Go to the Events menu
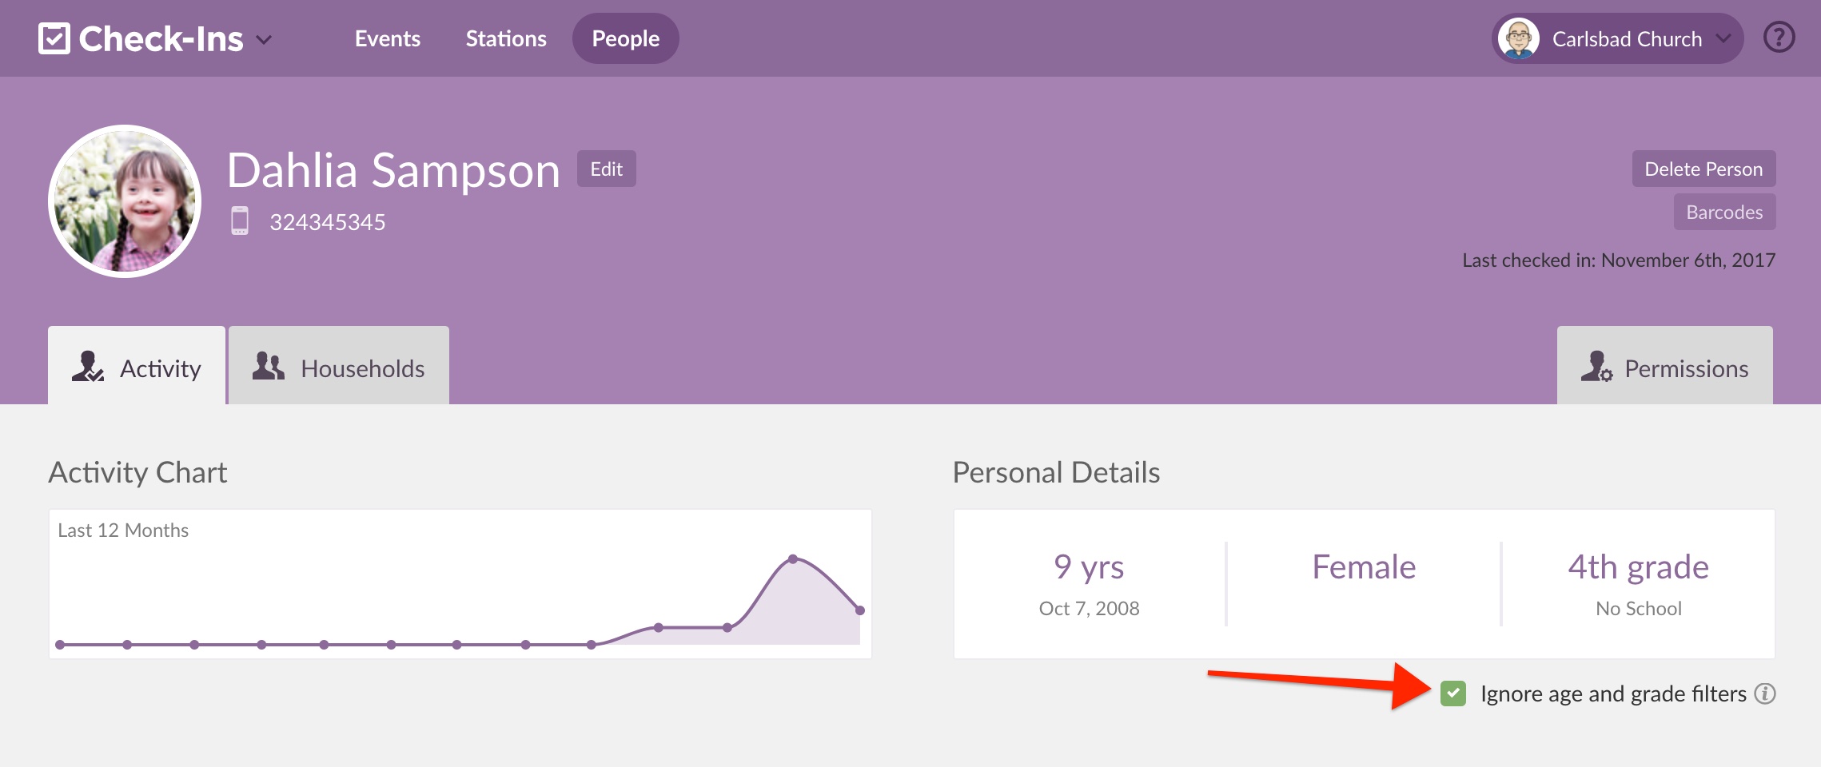Image resolution: width=1821 pixels, height=767 pixels. 388,38
